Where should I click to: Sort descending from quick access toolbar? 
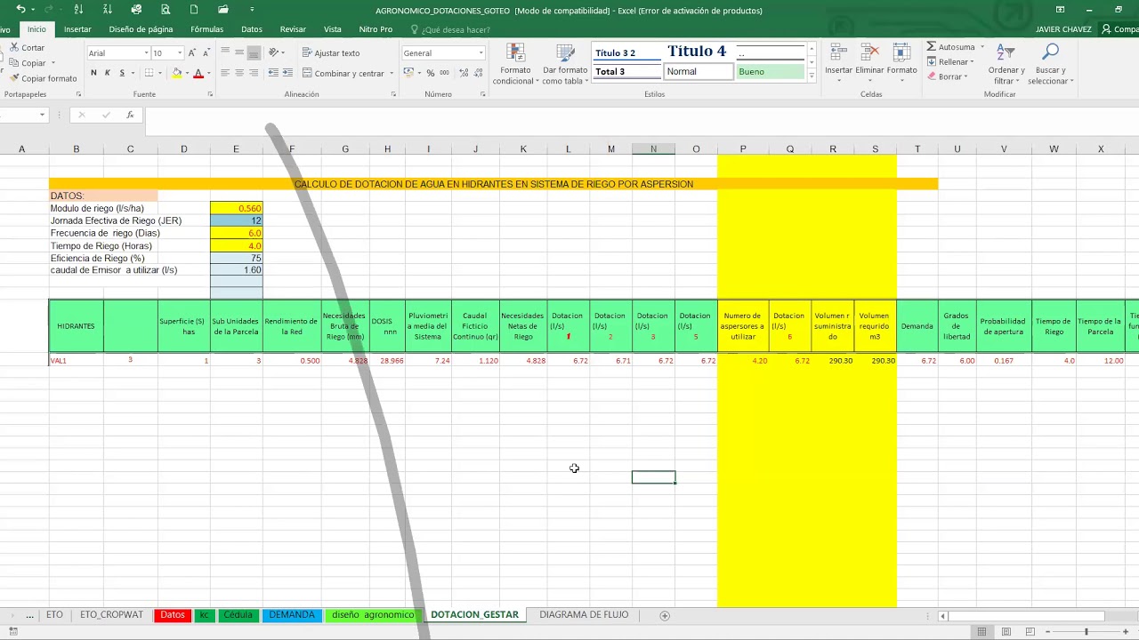click(108, 10)
